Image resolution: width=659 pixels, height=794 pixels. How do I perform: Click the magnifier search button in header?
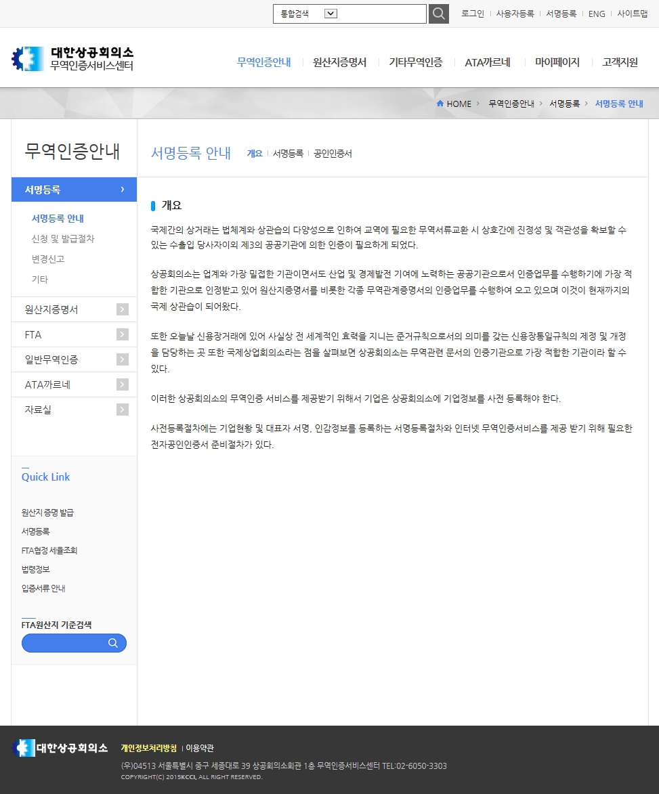[x=439, y=14]
